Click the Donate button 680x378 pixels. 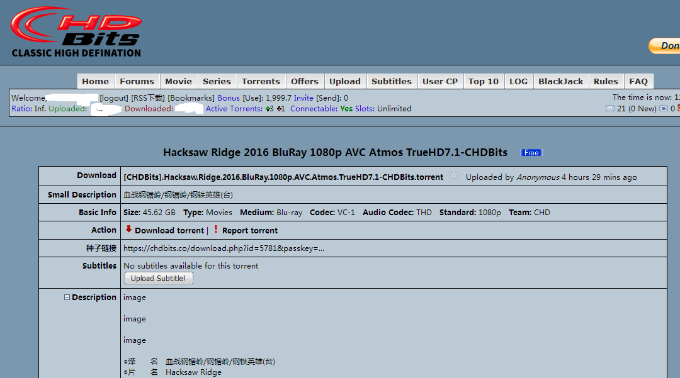pos(666,46)
